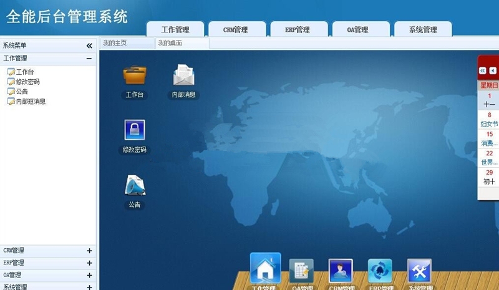Viewport: 499px width, 290px height.
Task: Open 公告 in the sidebar tree
Action: [x=22, y=92]
